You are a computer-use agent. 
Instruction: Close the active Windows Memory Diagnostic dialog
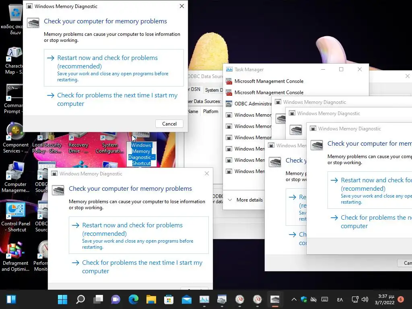coord(182,6)
